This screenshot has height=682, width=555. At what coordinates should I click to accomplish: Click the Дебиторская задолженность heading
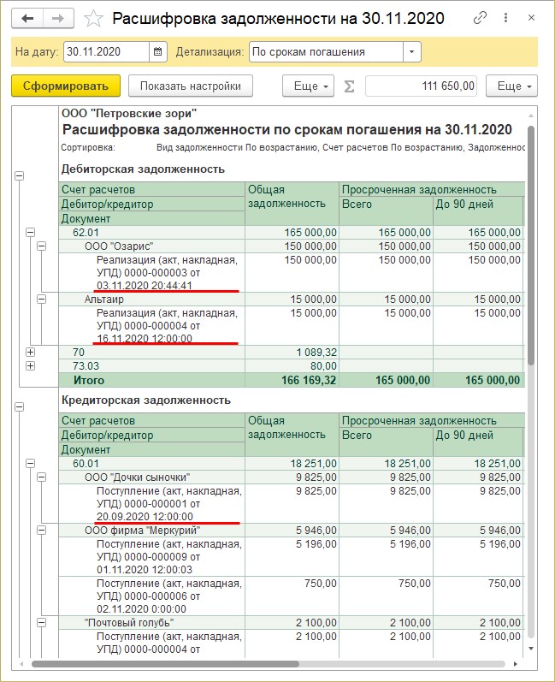[143, 169]
